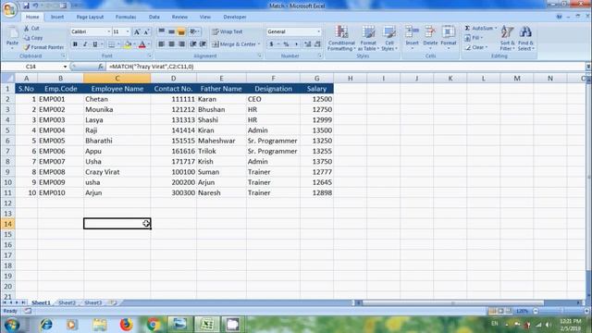Decrease font size with Shrink Font
This screenshot has width=592, height=333.
(146, 31)
